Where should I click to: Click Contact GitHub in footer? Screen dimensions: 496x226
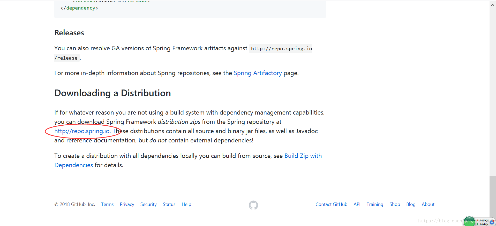pyautogui.click(x=331, y=204)
